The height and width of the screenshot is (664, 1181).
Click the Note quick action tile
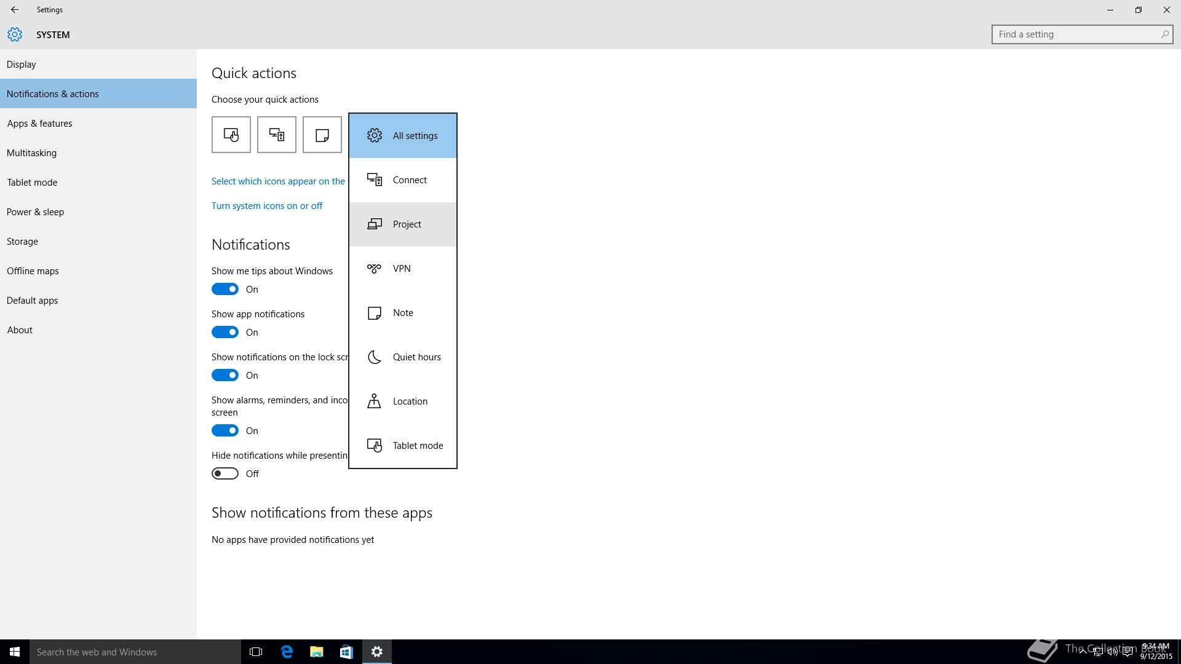pos(322,135)
